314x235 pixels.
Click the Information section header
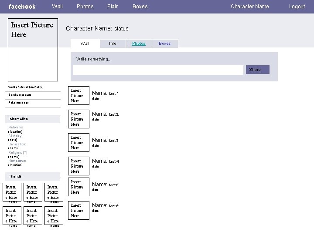coord(33,119)
